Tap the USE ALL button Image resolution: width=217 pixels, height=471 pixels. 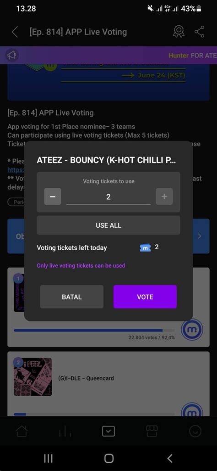tap(108, 225)
